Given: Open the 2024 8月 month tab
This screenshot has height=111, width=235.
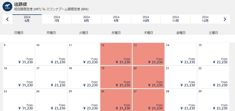Looking at the screenshot, I should (86, 19).
